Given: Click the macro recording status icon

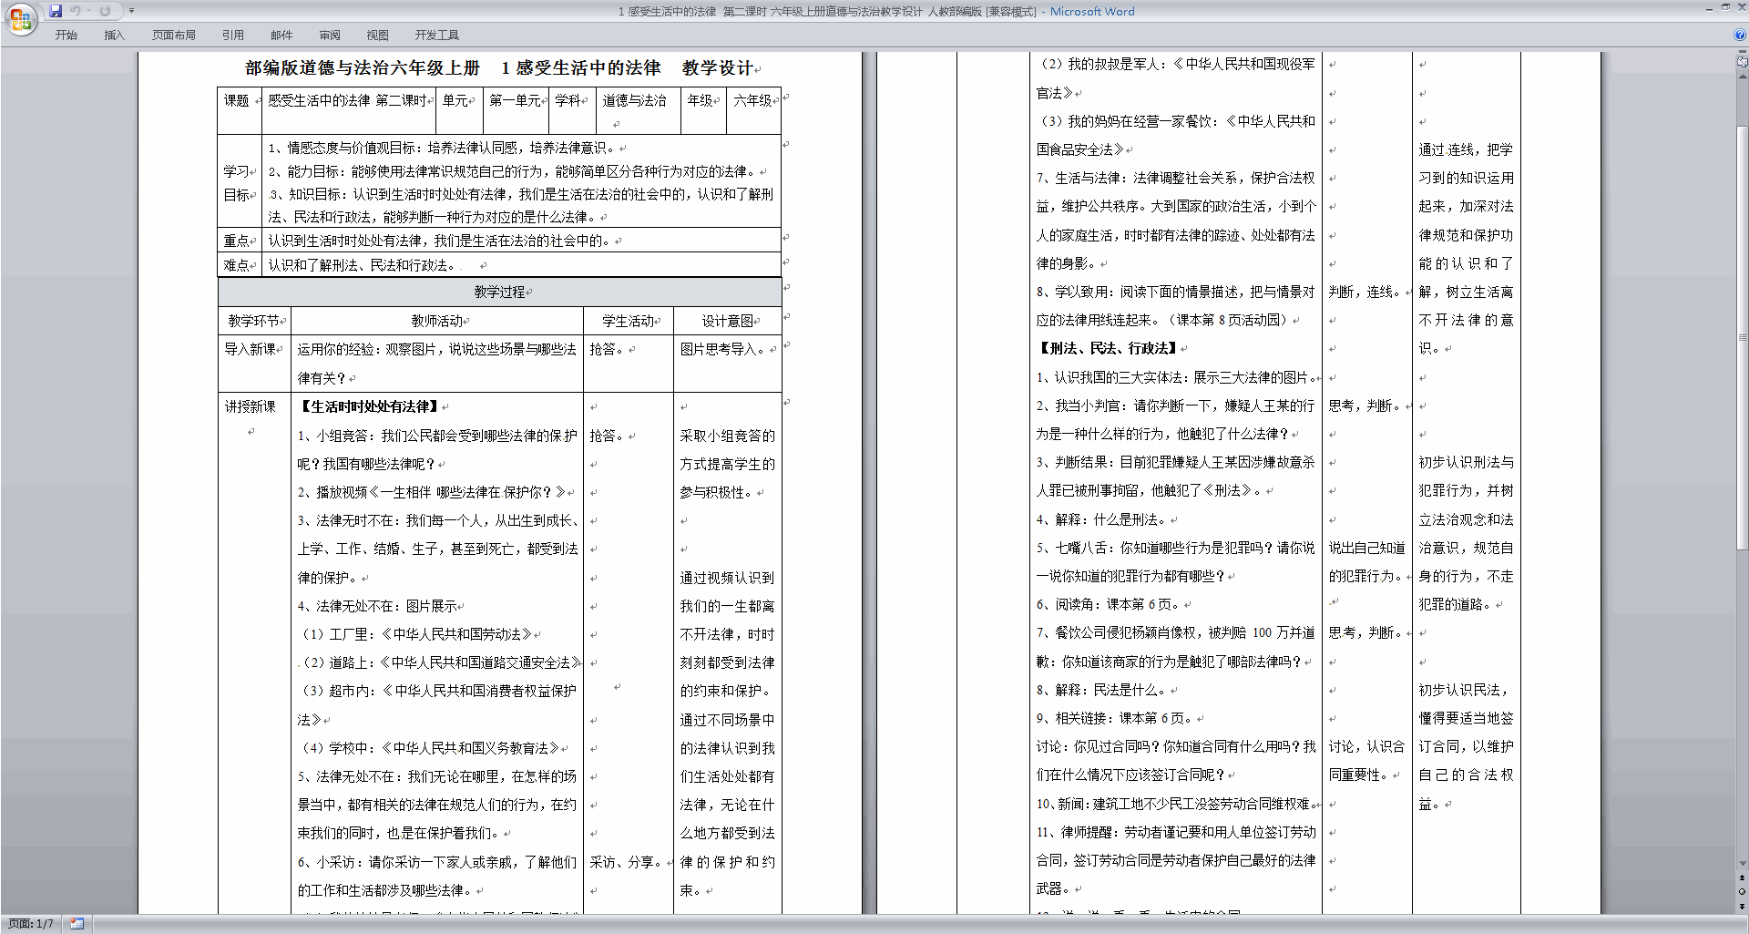Looking at the screenshot, I should (x=77, y=924).
